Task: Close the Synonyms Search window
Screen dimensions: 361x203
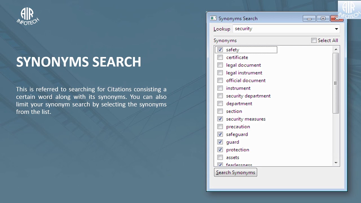Action: point(336,19)
